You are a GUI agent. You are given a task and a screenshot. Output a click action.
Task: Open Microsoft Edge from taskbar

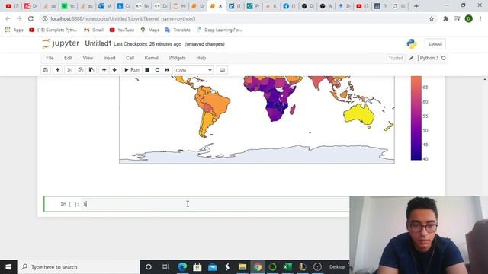(x=182, y=267)
